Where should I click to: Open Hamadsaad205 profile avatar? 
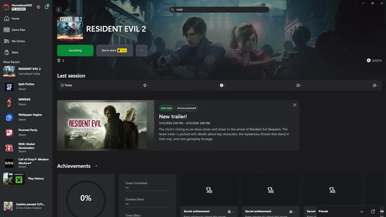click(6, 7)
